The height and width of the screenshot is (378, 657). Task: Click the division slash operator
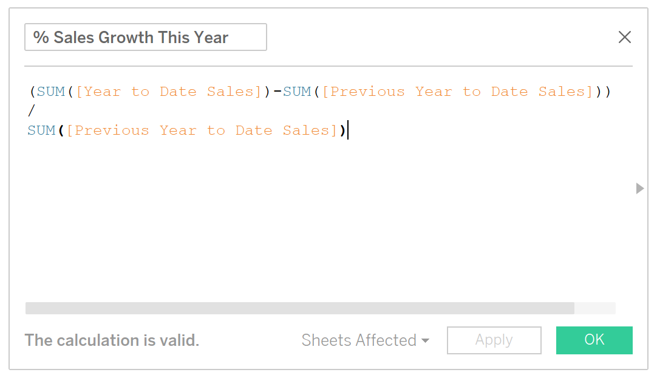pos(32,110)
